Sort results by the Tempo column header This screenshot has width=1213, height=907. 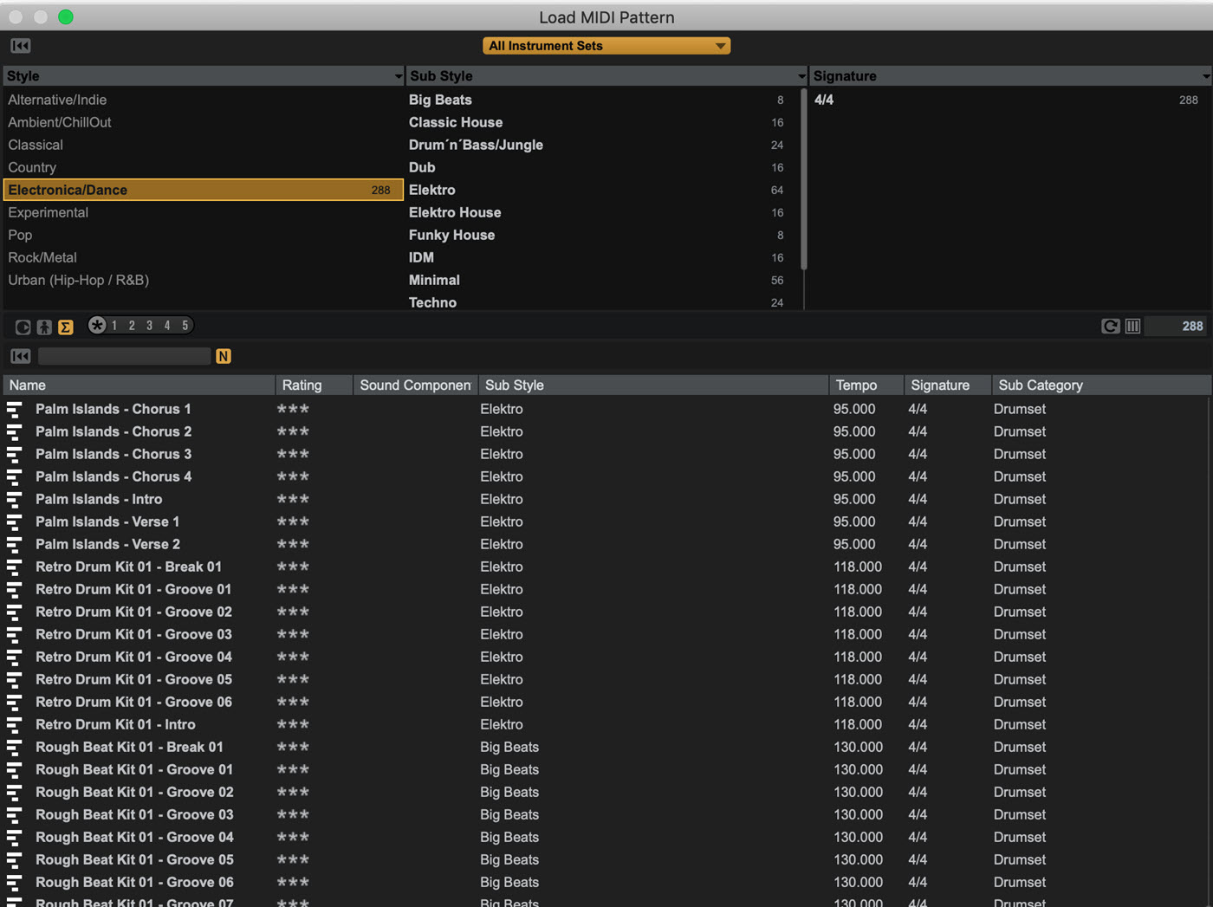tap(856, 385)
